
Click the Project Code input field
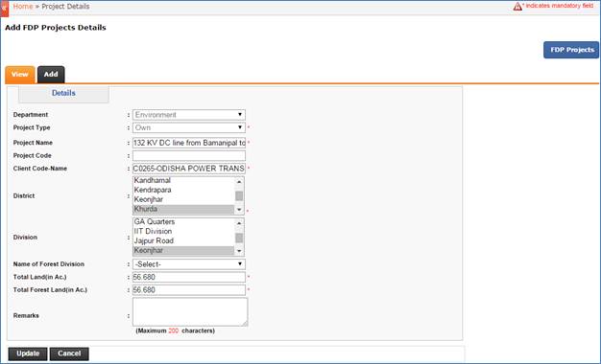tap(189, 155)
